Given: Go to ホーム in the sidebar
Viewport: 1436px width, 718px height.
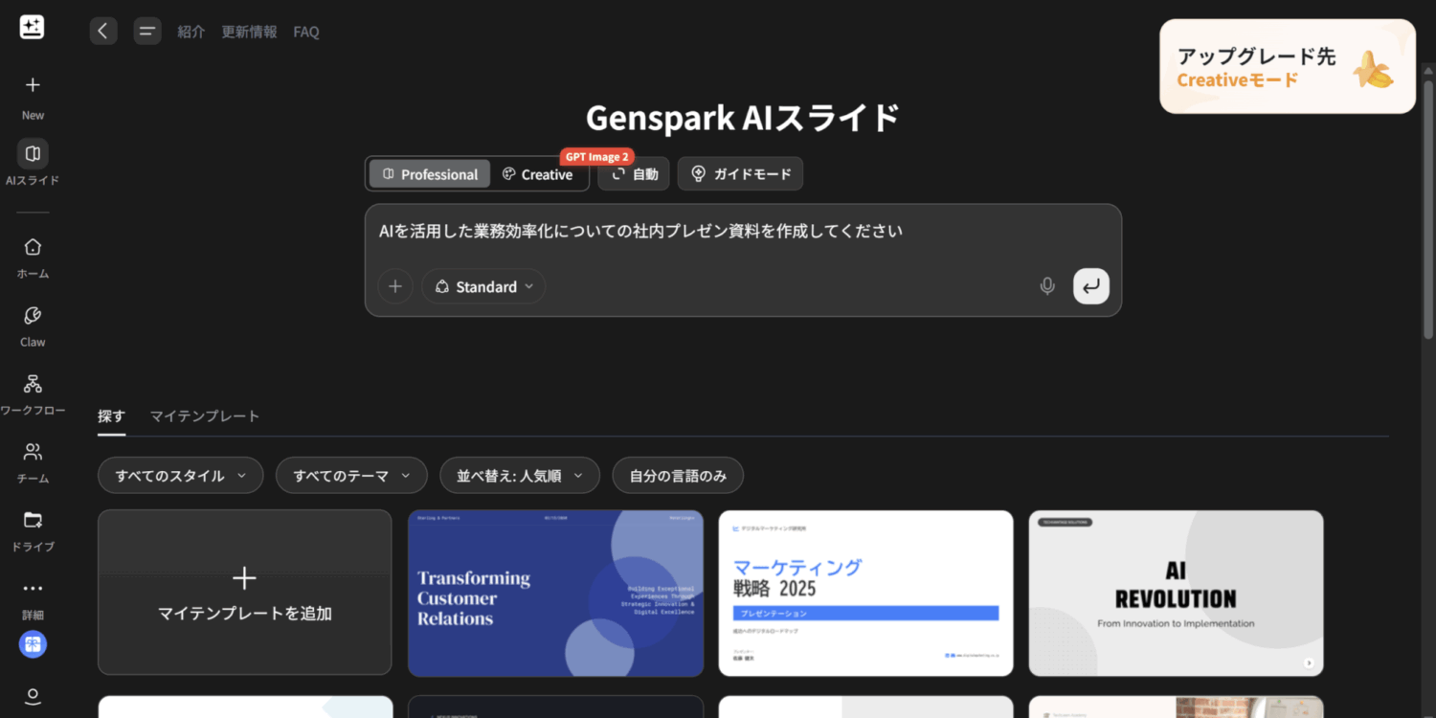Looking at the screenshot, I should pyautogui.click(x=33, y=257).
